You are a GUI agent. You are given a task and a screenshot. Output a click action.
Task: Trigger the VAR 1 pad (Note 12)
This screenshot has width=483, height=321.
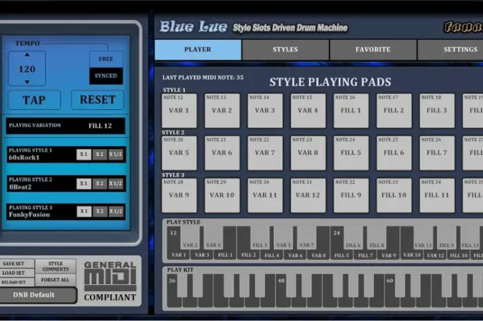click(179, 110)
